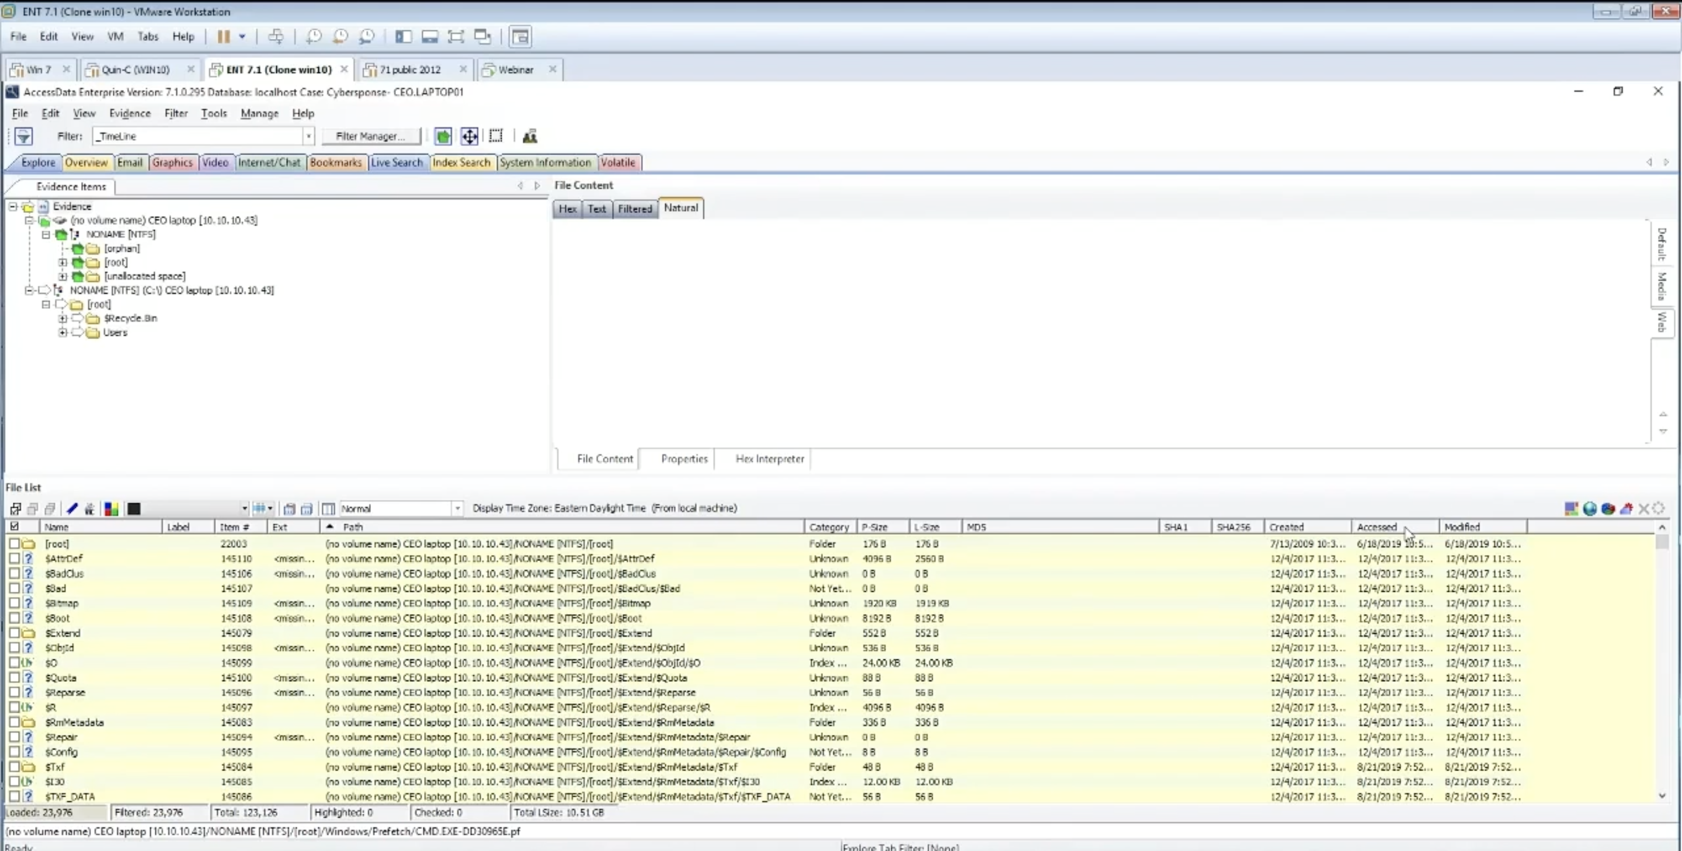Expand the $Recycle.Bin folder node
This screenshot has width=1682, height=851.
pos(62,318)
